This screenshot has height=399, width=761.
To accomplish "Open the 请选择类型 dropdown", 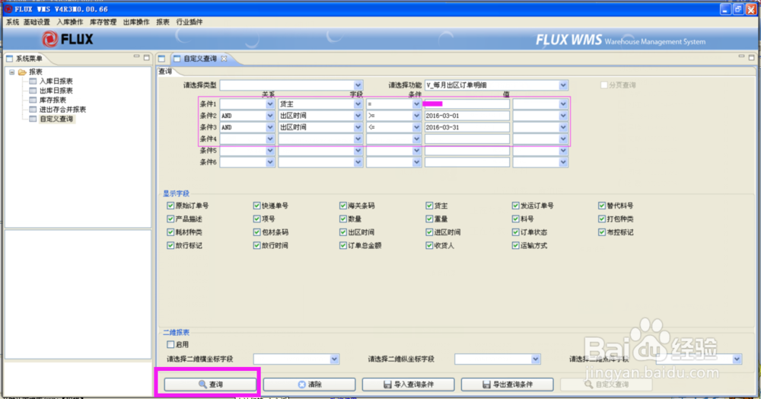I will click(x=358, y=85).
